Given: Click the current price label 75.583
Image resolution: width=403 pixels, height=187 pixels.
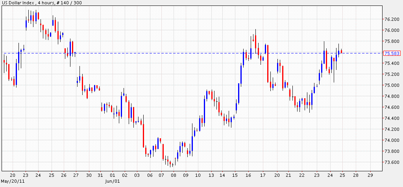Looking at the screenshot, I should (x=392, y=53).
